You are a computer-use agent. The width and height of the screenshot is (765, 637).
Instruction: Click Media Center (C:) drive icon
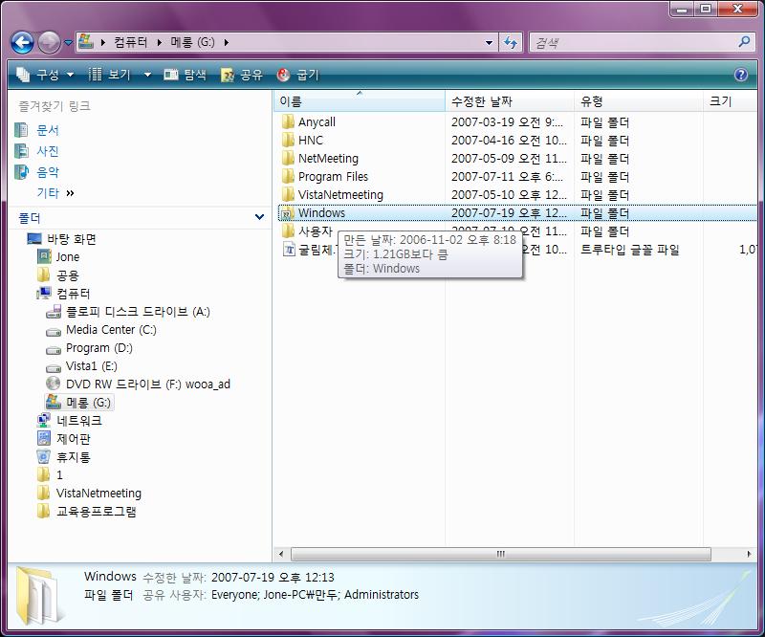[x=54, y=331]
